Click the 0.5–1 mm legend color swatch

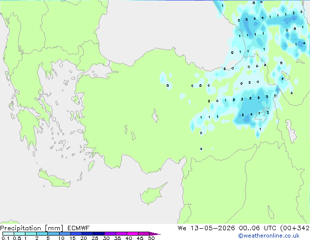click(x=20, y=234)
